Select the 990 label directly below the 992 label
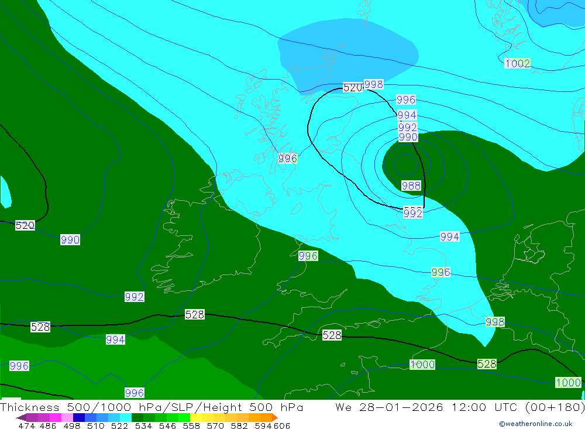 point(408,137)
